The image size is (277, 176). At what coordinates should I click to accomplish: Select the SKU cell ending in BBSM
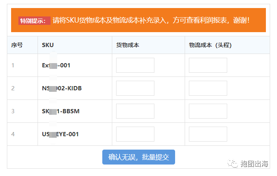61,111
